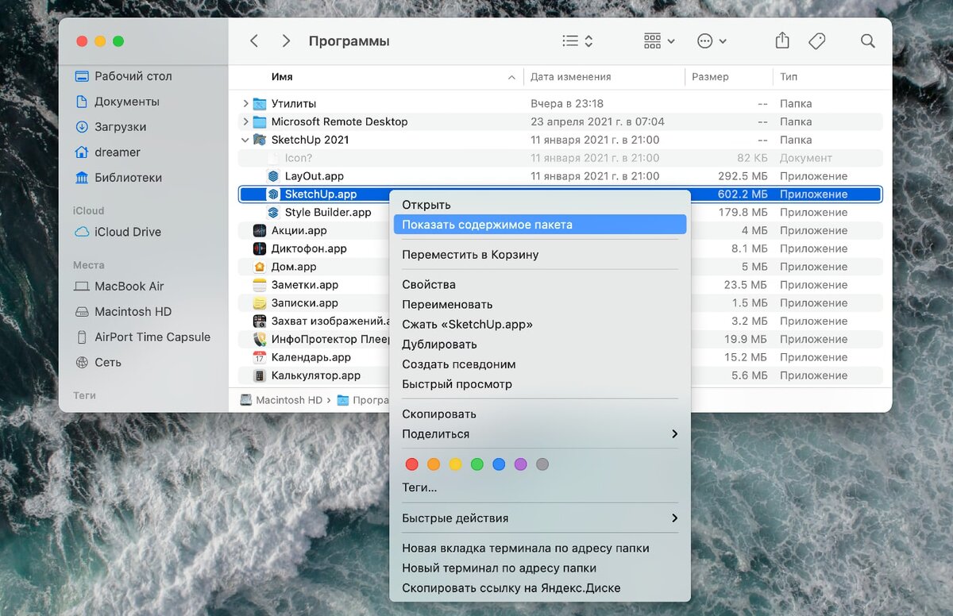
Task: Open the action menu with ellipsis
Action: click(712, 41)
